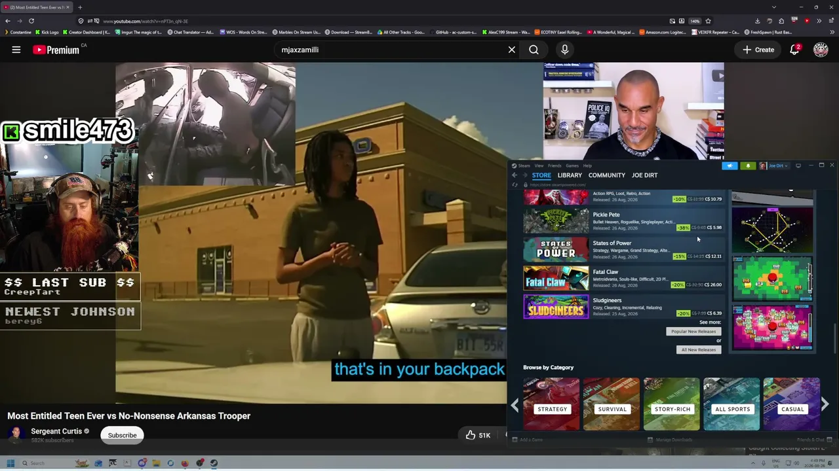
Task: Switch to Steam STORE tab
Action: coord(541,175)
